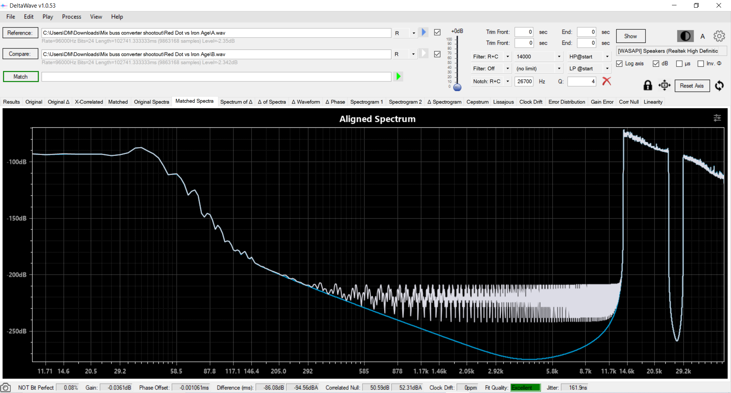Open HP@start dropdown

tap(607, 57)
